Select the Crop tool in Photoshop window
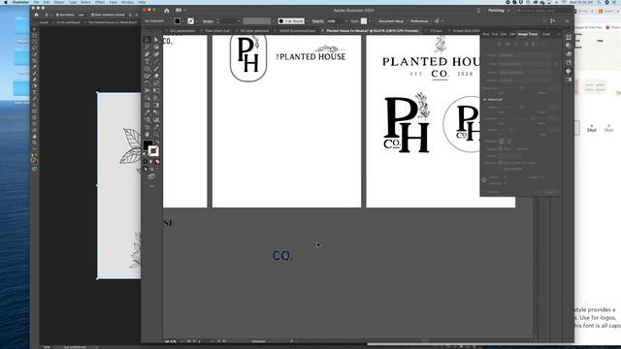621x349 pixels. pos(35,60)
